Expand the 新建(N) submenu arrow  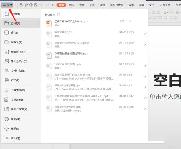coord(38,14)
